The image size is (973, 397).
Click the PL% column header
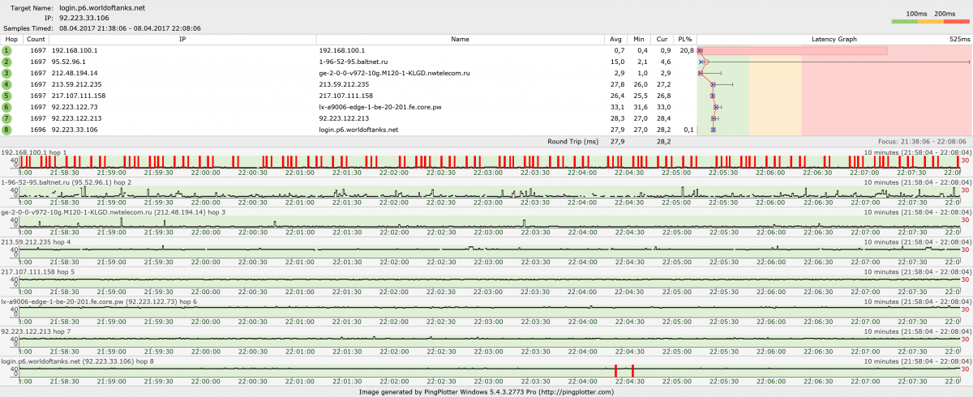(684, 39)
